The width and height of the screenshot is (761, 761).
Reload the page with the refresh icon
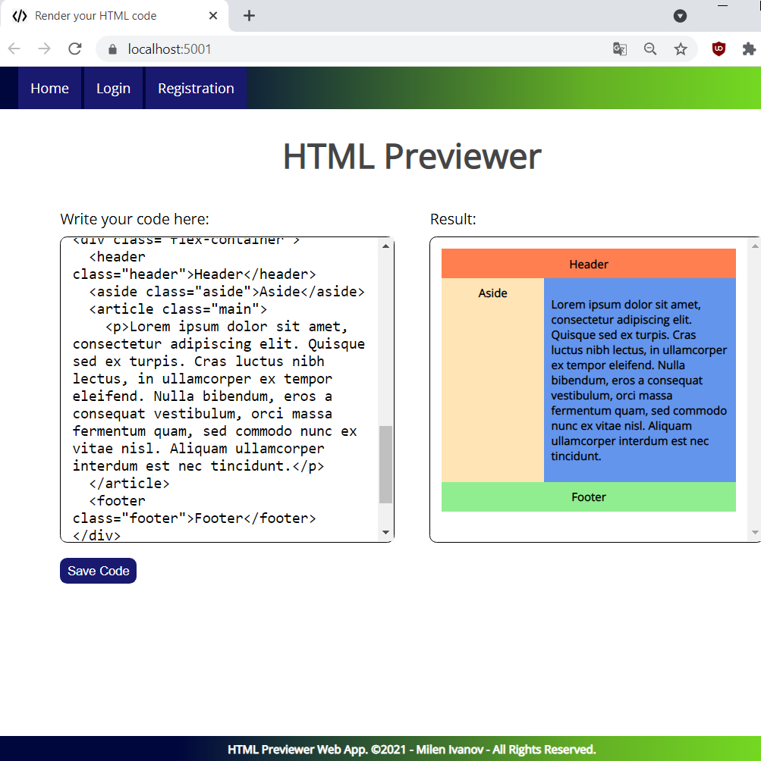(75, 49)
